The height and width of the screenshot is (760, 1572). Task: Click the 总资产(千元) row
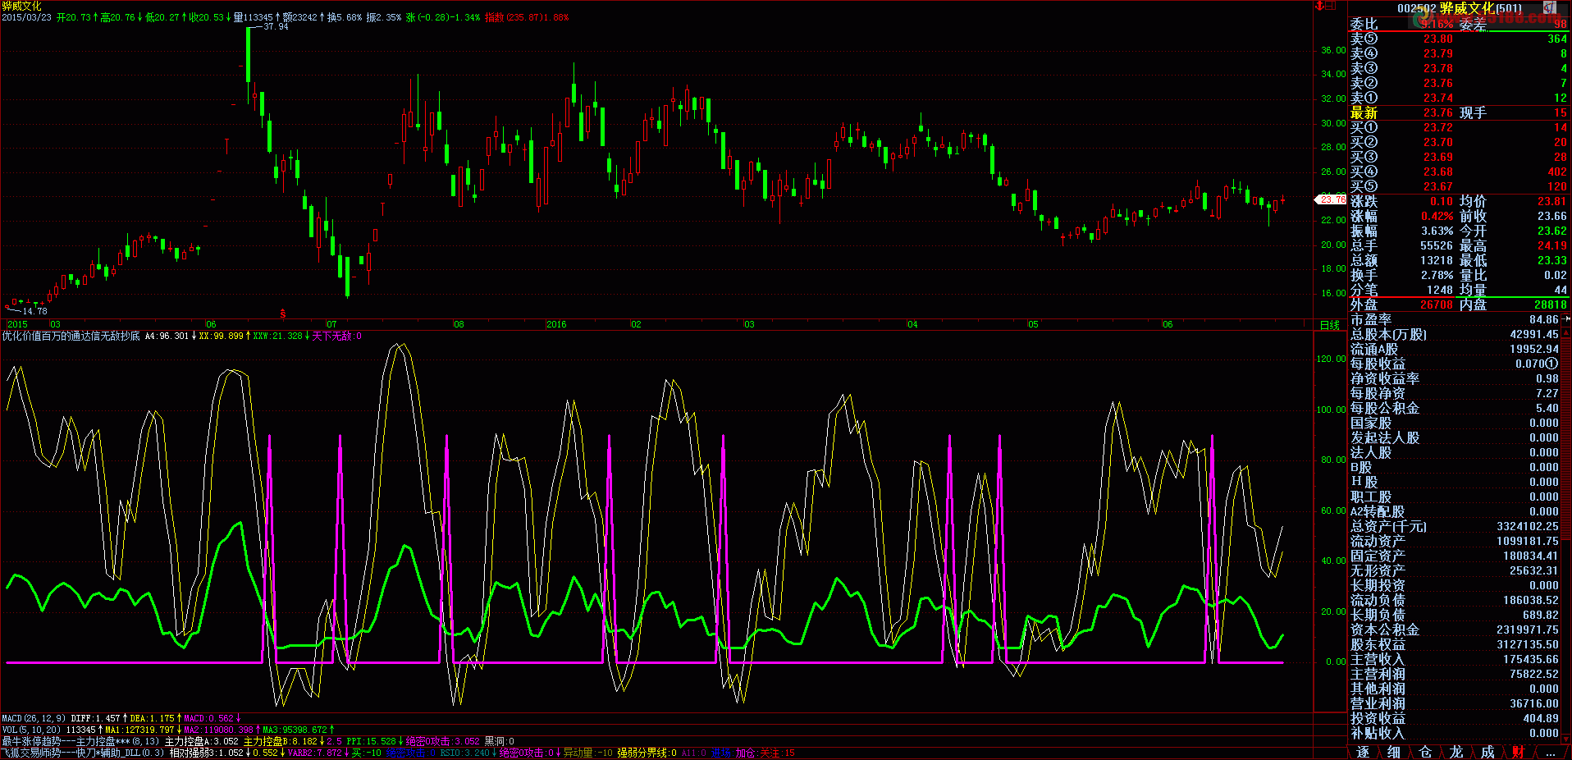click(1455, 526)
